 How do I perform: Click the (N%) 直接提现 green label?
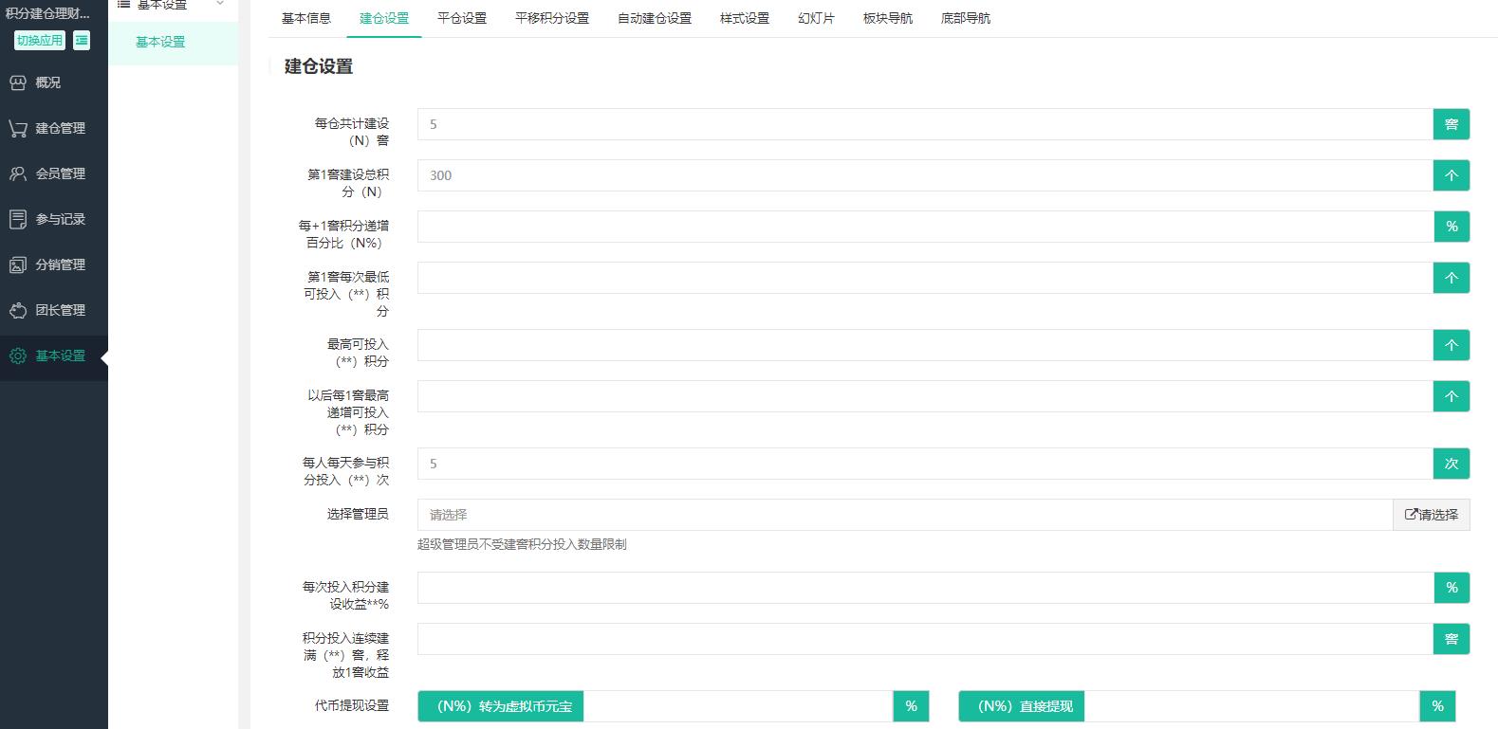[1022, 706]
